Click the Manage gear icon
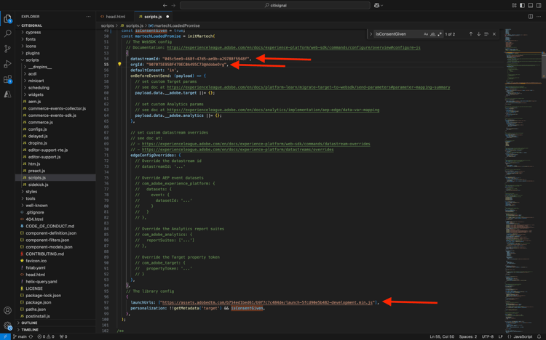546x340 pixels. tap(8, 325)
